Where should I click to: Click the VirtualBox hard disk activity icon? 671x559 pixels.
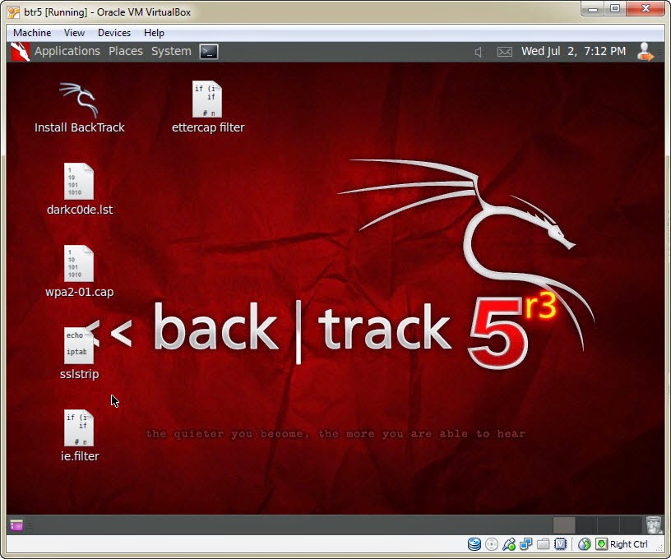pos(474,544)
